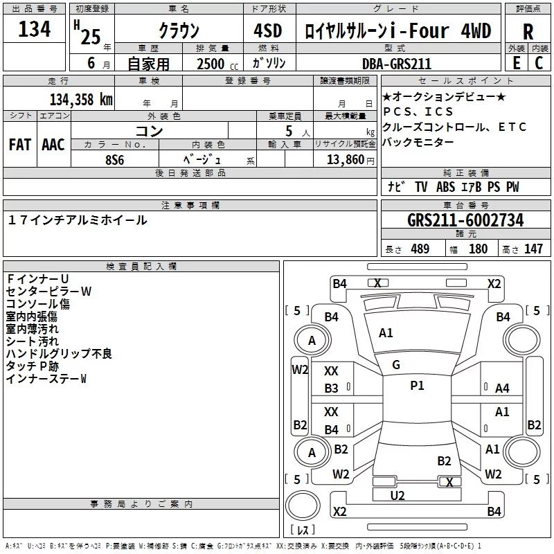Screen dimensions: 554x554
Task: Select the circled A rear wheel
Action: [312, 453]
